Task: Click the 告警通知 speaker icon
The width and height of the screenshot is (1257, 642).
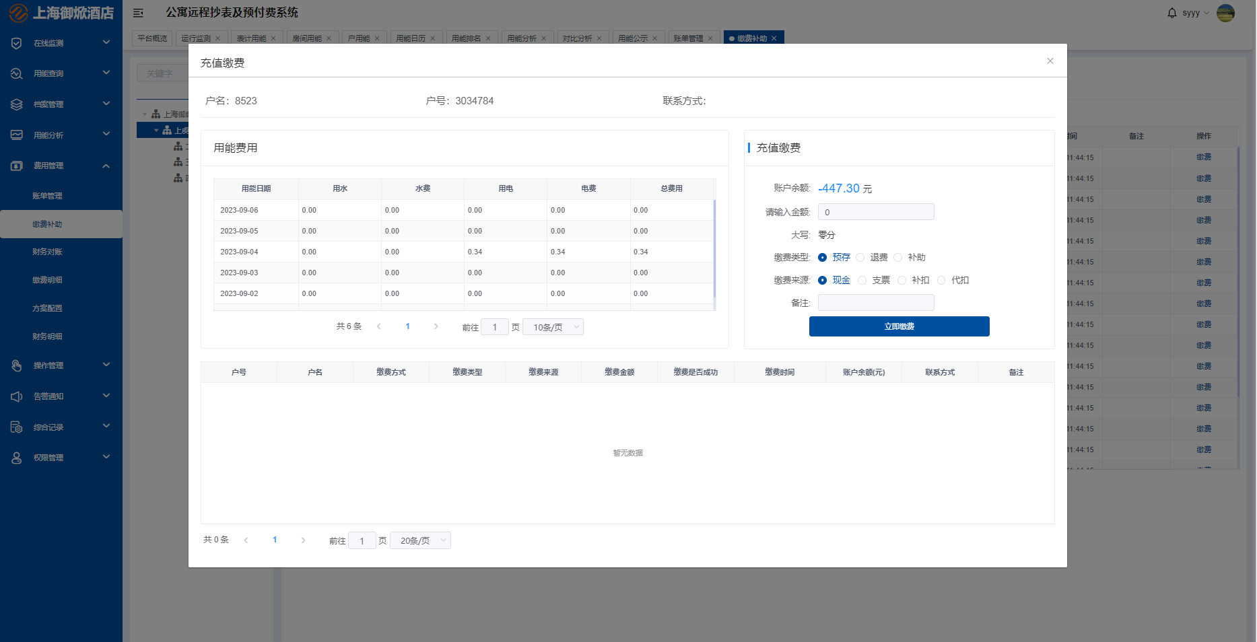Action: click(x=17, y=396)
